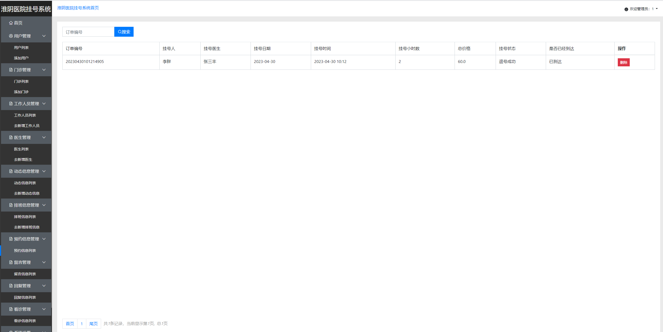Select 添加用户 in the sidebar
The image size is (663, 332).
[x=21, y=58]
